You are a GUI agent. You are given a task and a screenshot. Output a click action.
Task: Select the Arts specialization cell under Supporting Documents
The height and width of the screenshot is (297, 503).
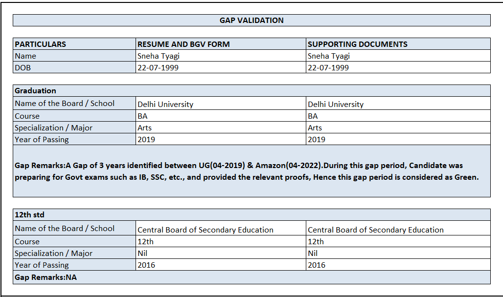click(x=398, y=127)
